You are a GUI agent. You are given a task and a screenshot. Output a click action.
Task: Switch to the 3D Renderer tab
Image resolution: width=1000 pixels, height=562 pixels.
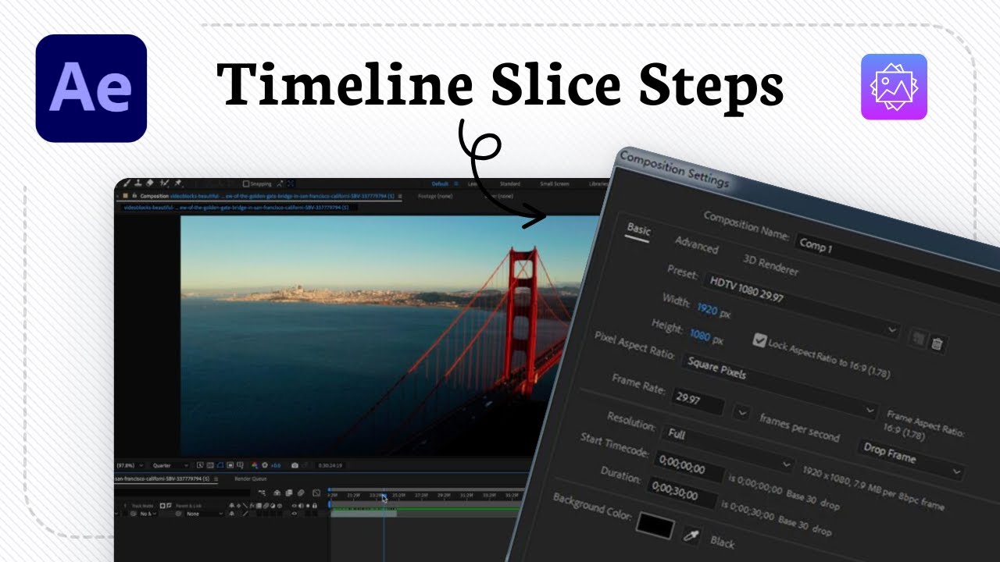770,266
